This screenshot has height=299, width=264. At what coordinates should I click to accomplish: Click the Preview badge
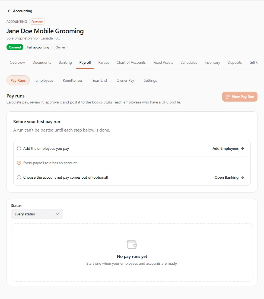37,22
